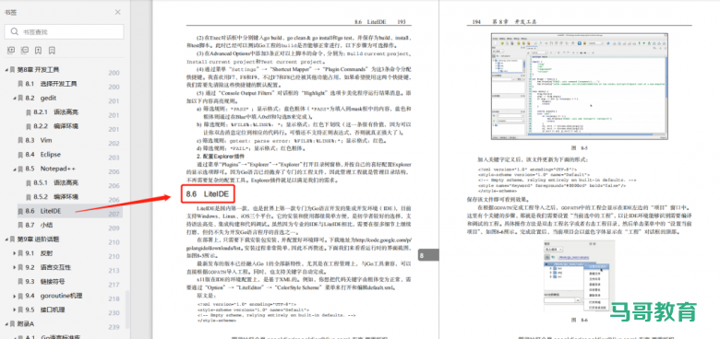Viewport: 720px width, 339px height.
Task: Click the bookmark icon beside 8.3 Vim
Action: click(20, 140)
